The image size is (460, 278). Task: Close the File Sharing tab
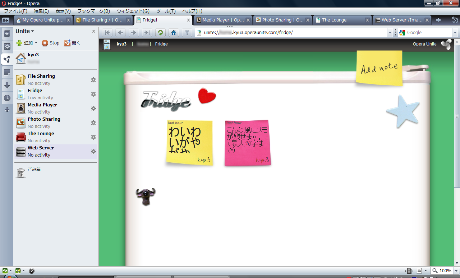[x=128, y=20]
